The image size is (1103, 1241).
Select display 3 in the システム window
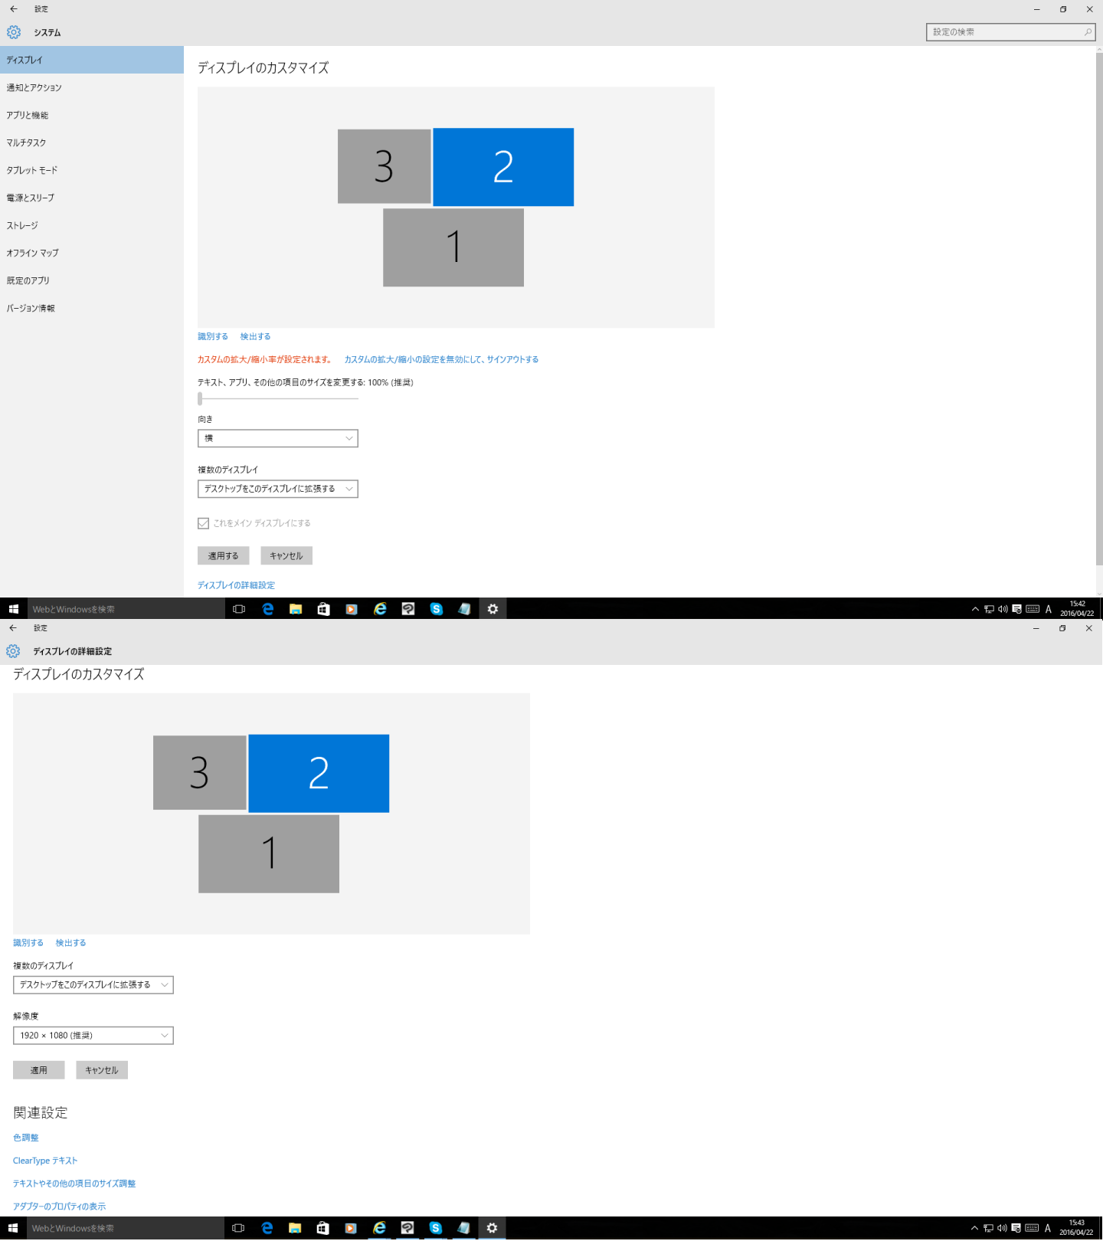click(x=385, y=166)
